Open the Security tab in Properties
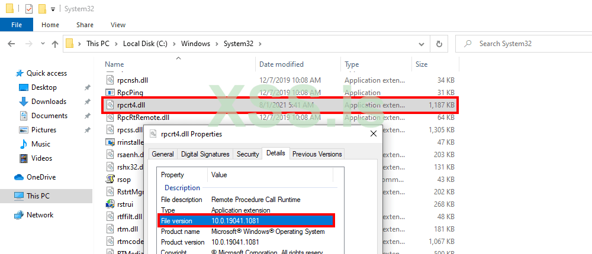 (x=247, y=154)
